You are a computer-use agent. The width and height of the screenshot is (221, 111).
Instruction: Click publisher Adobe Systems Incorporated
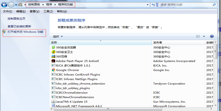174,61
